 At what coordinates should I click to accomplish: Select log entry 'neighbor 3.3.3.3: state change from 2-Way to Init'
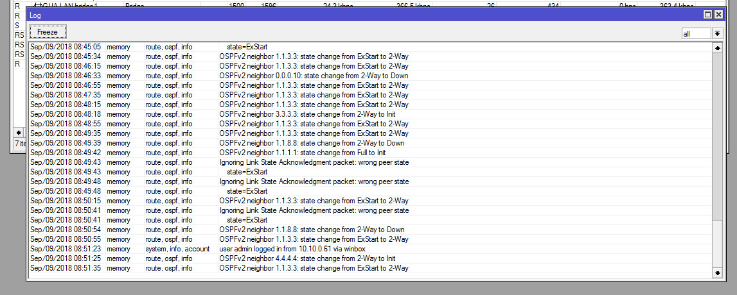(370, 114)
